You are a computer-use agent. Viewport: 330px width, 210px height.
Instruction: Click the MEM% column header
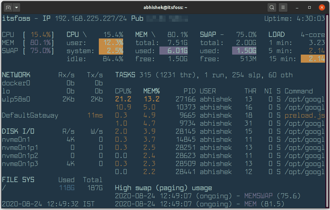pyautogui.click(x=151, y=91)
